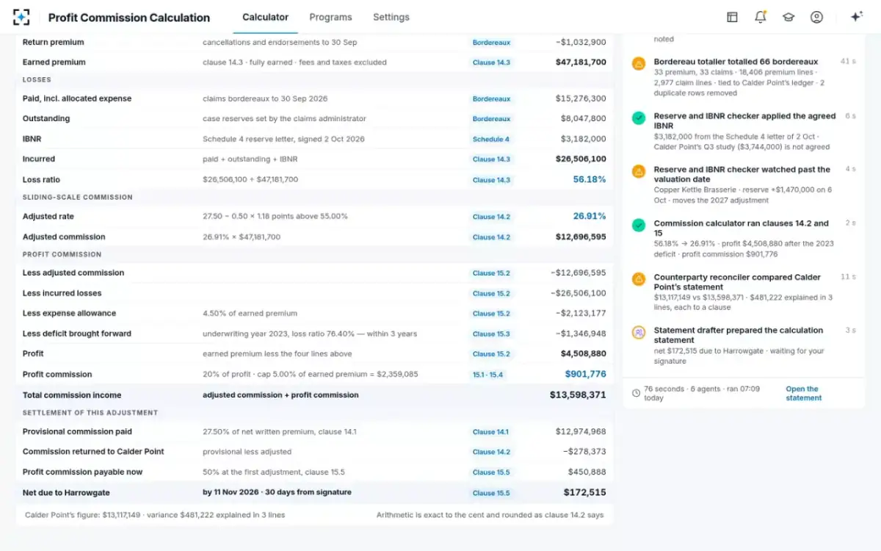Click the $47,181,700 earned premium value
Screen dimensions: 881x551
(581, 62)
